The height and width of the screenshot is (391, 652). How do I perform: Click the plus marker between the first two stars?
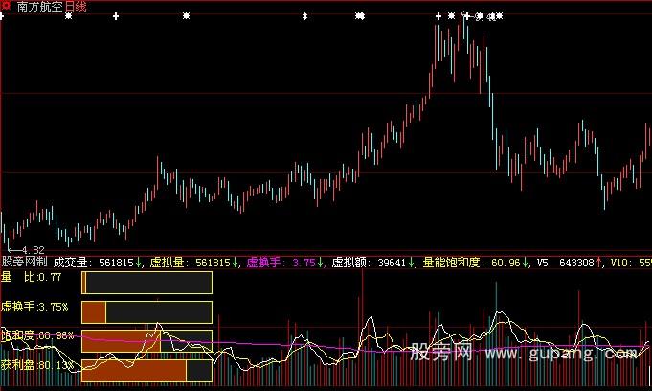click(116, 16)
